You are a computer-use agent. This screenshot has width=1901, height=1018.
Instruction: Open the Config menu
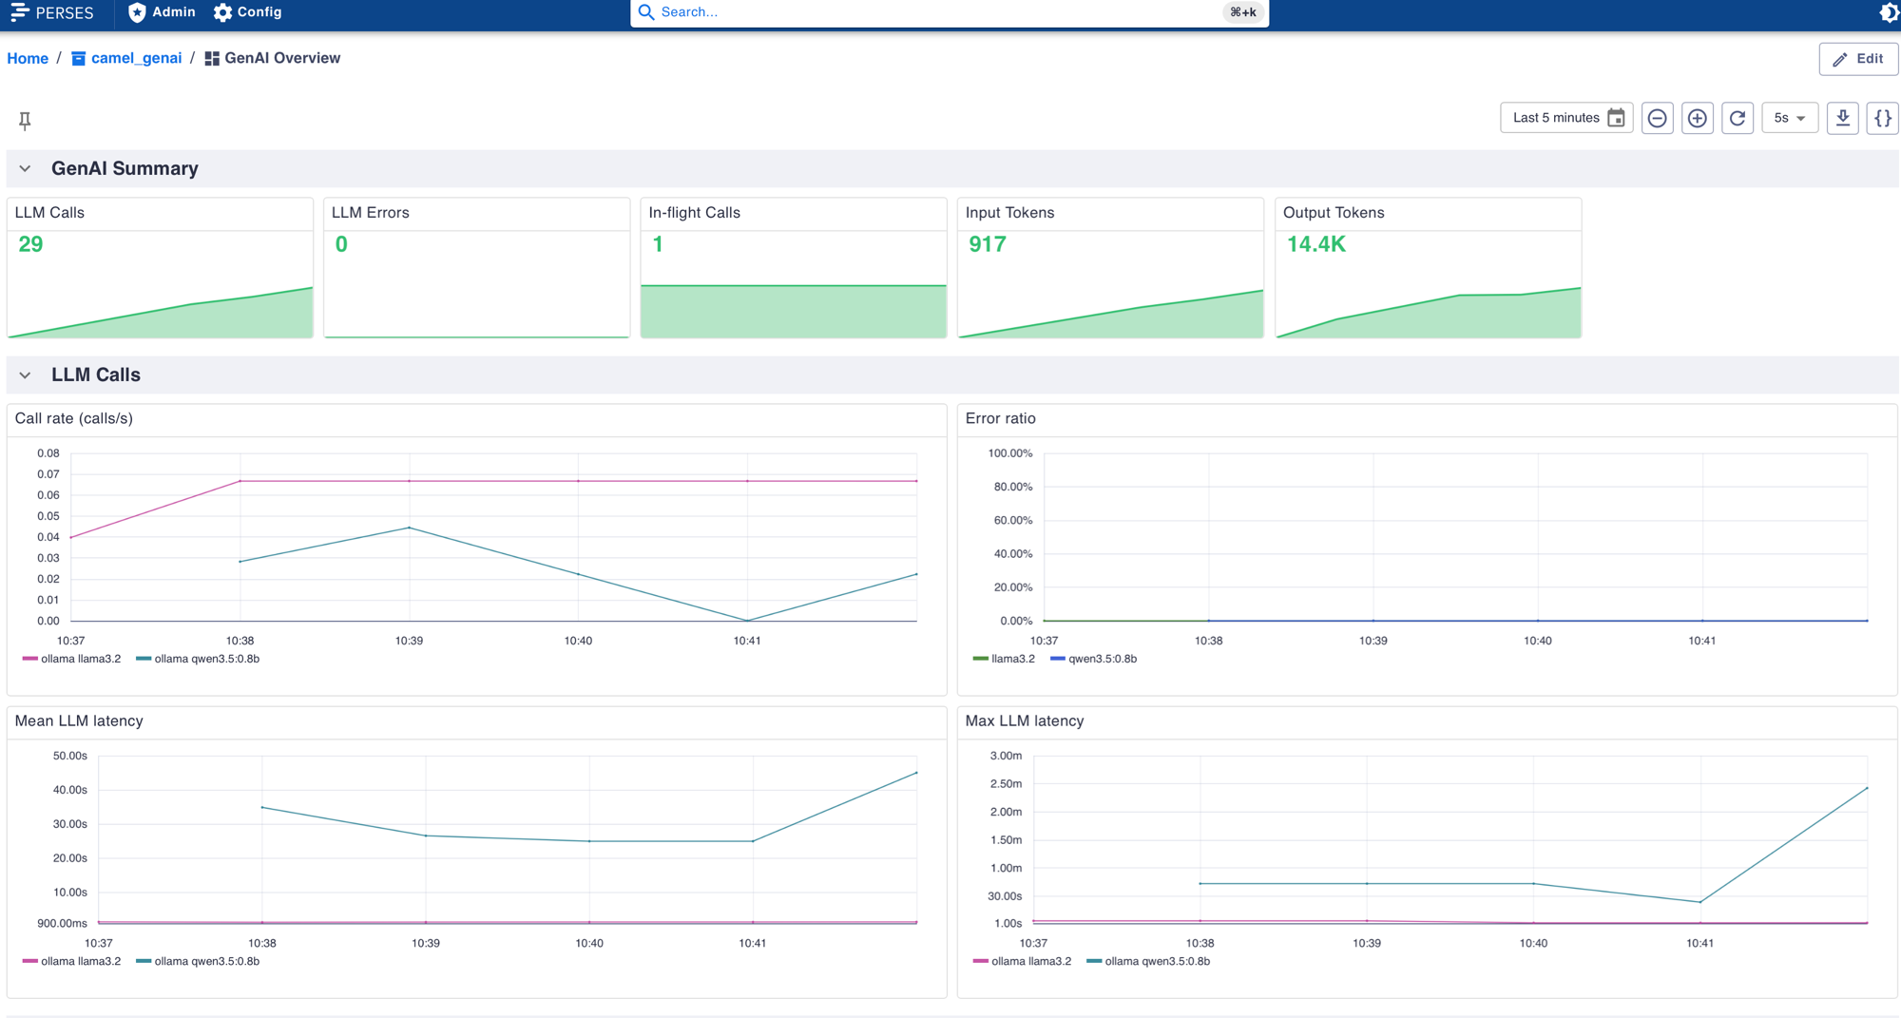tap(248, 12)
